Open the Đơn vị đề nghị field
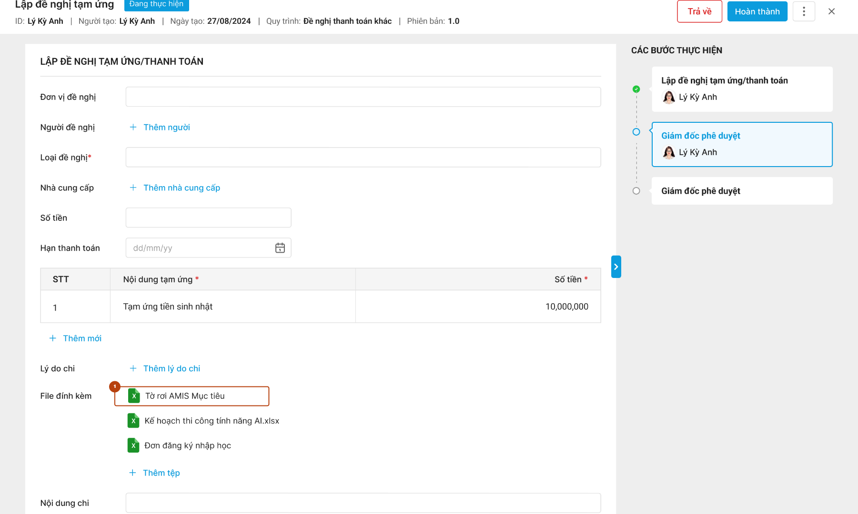 [x=363, y=97]
